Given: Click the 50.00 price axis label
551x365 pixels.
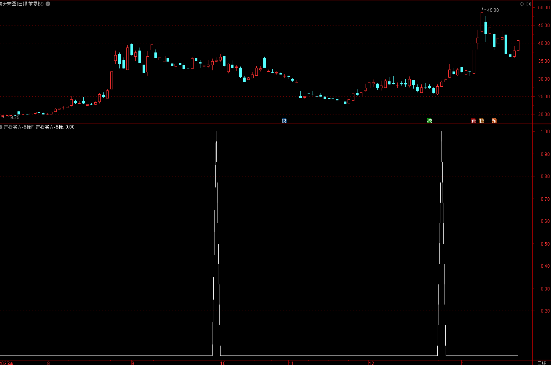Looking at the screenshot, I should tap(544, 8).
